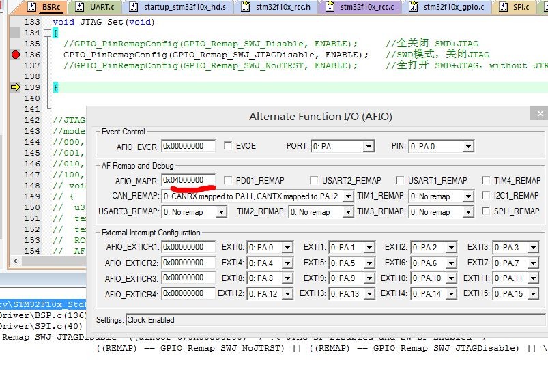Viewport: 548px width, 365px height.
Task: Open startup_stm32f10x_hd.s tab
Action: 178,7
